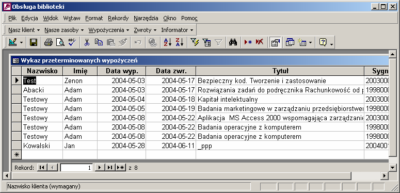Open the Okno menu
Screen dimensions: 400x193
[x=170, y=19]
